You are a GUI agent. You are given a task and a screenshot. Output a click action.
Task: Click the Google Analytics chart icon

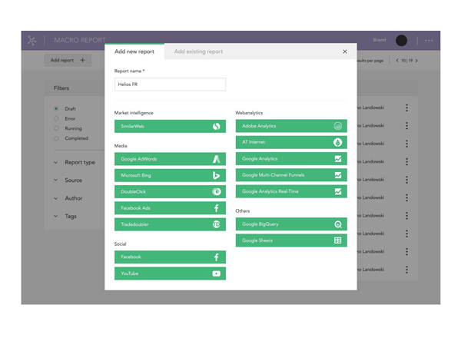(338, 159)
